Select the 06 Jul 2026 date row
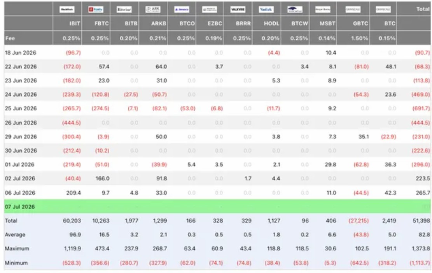Viewport: 432px width, 273px height. (x=217, y=192)
